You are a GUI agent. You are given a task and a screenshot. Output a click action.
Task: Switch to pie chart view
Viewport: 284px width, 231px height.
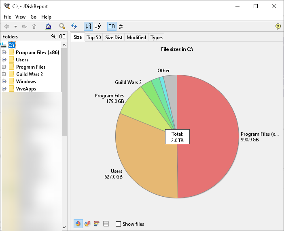coord(78,224)
